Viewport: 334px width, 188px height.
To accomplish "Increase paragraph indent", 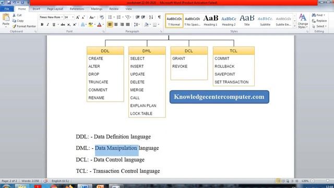I will tap(143, 17).
